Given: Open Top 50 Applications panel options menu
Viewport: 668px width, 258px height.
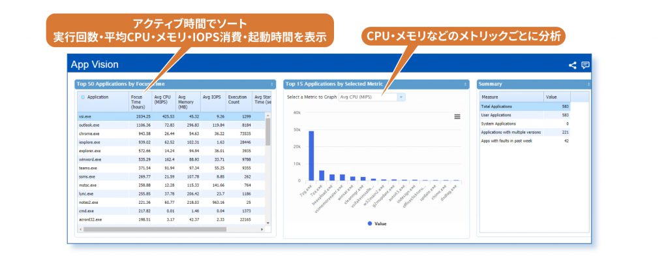Looking at the screenshot, I should coord(272,84).
